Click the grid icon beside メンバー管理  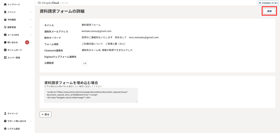pyautogui.click(x=5, y=57)
